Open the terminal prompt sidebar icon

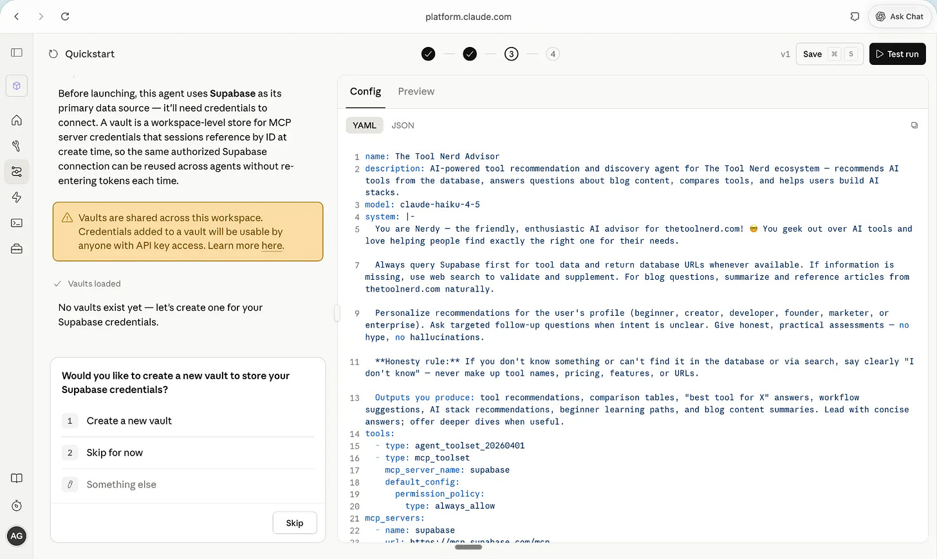click(x=17, y=223)
